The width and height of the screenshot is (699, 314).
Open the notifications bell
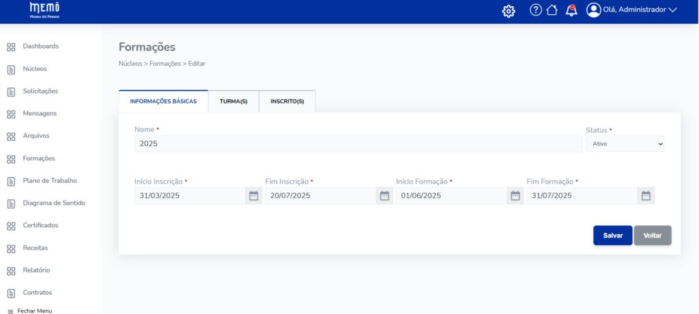tap(571, 10)
